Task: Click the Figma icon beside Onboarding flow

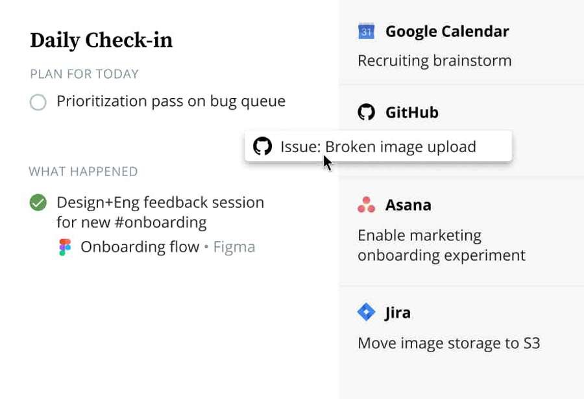Action: (65, 247)
